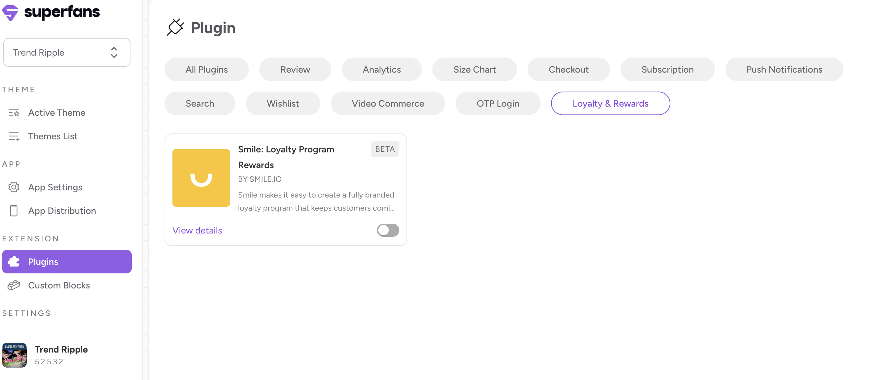Viewport: 870px width, 380px height.
Task: Click the Plugins puzzle piece icon
Action: point(14,261)
